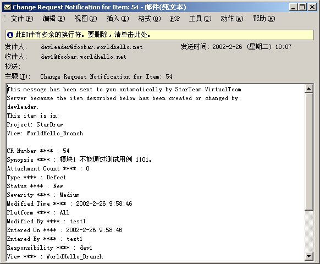Maximize the message window
The height and width of the screenshot is (264, 320).
click(302, 7)
